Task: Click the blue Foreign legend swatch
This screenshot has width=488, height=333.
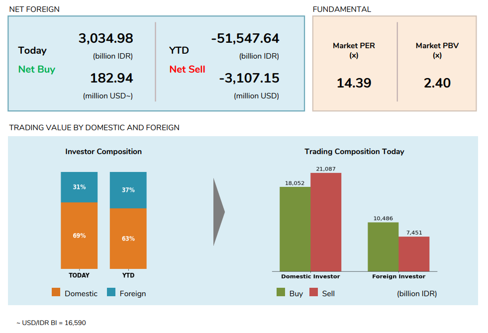Action: click(111, 293)
